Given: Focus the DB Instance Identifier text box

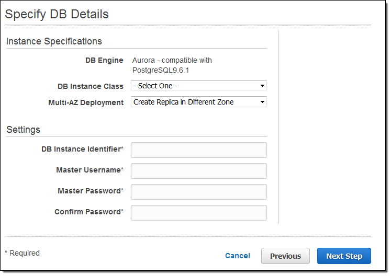Looking at the screenshot, I should pyautogui.click(x=198, y=150).
